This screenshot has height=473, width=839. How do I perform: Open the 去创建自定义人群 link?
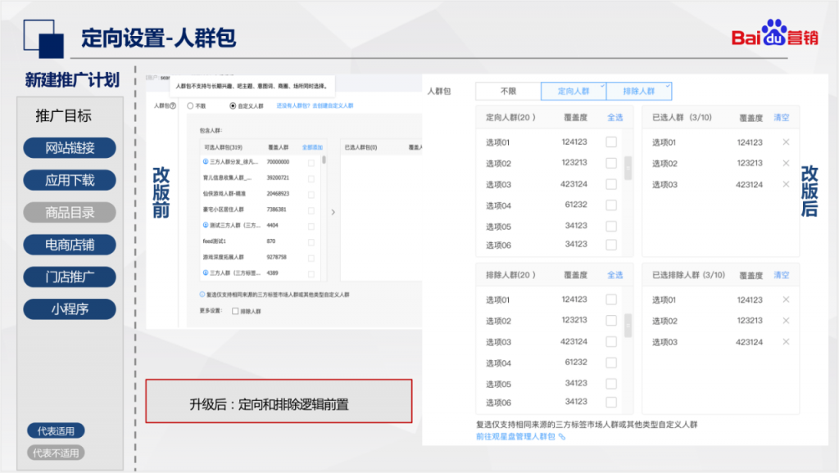coord(333,106)
